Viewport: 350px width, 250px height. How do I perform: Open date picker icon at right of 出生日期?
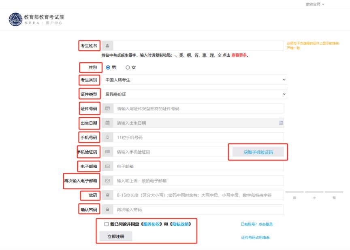point(281,123)
